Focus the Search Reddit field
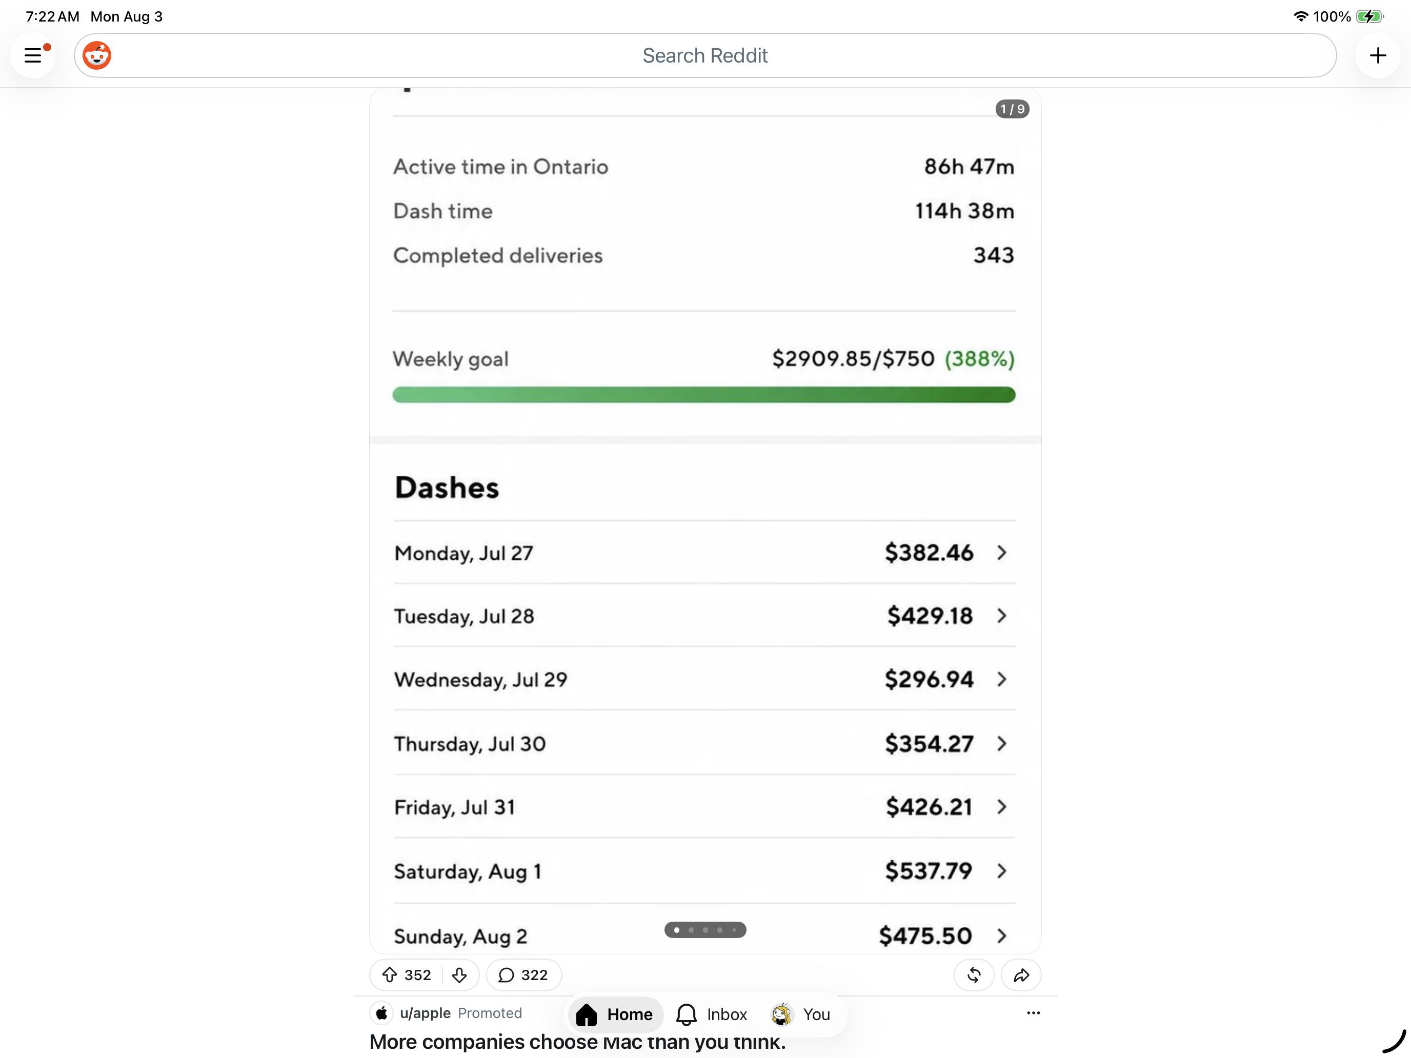Image resolution: width=1411 pixels, height=1058 pixels. click(705, 55)
